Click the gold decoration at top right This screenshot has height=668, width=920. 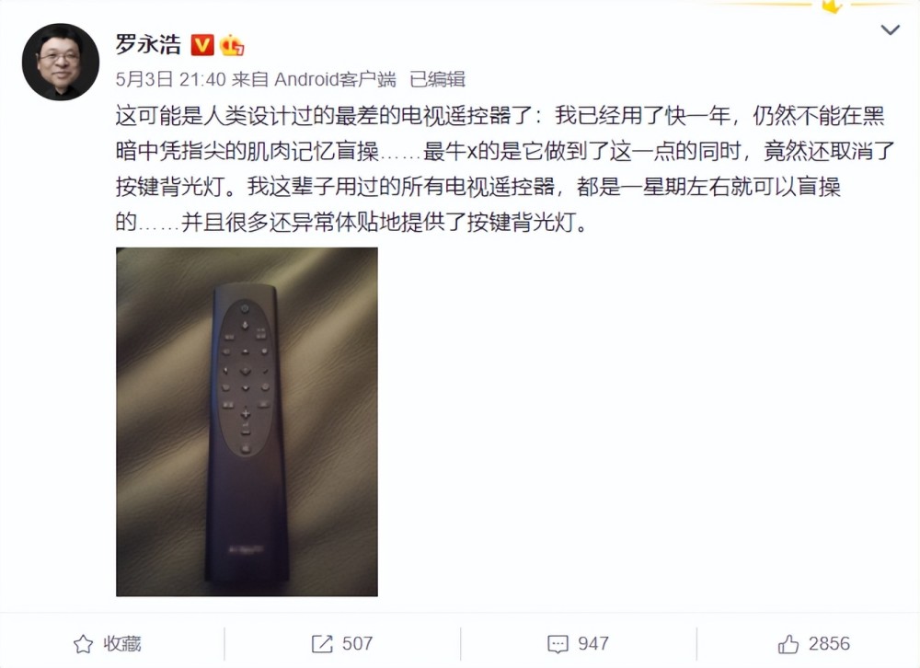[x=834, y=6]
